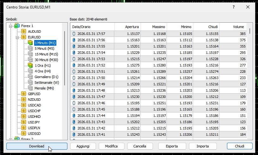Click the USDCAD dollar symbol icon
258x155 pixels.
coord(24,105)
